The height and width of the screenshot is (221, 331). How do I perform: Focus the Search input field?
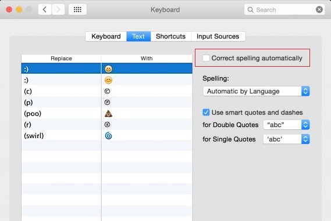[284, 10]
